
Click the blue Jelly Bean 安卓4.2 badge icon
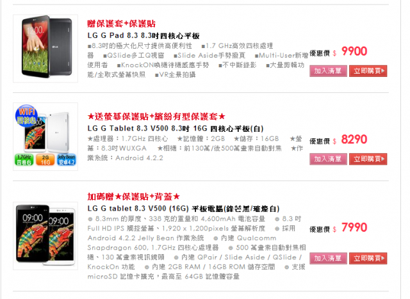tap(67, 160)
